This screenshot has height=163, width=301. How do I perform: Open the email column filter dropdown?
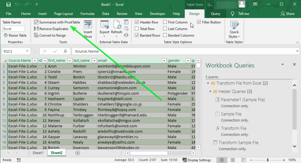164,61
